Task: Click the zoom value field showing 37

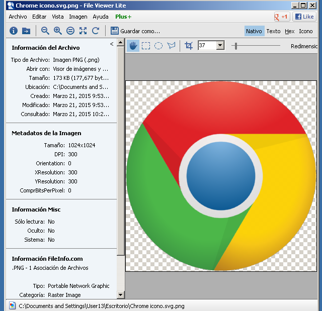Action: 207,45
